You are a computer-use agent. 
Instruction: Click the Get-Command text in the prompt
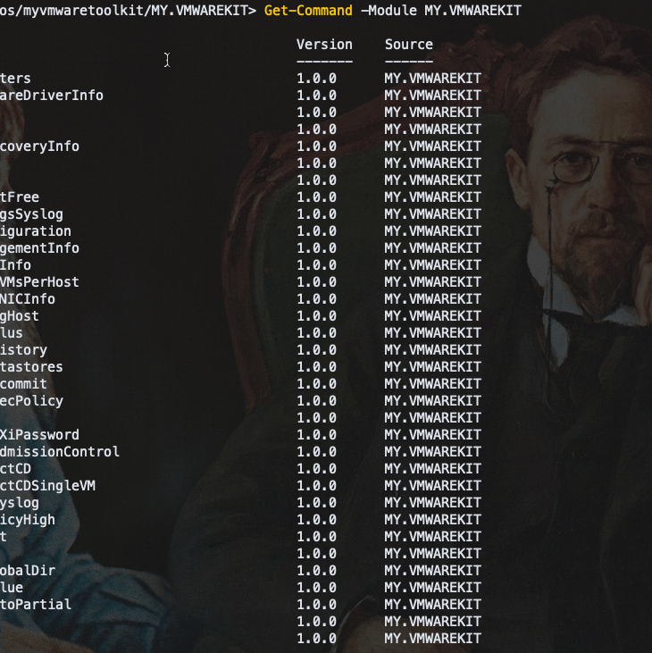308,10
